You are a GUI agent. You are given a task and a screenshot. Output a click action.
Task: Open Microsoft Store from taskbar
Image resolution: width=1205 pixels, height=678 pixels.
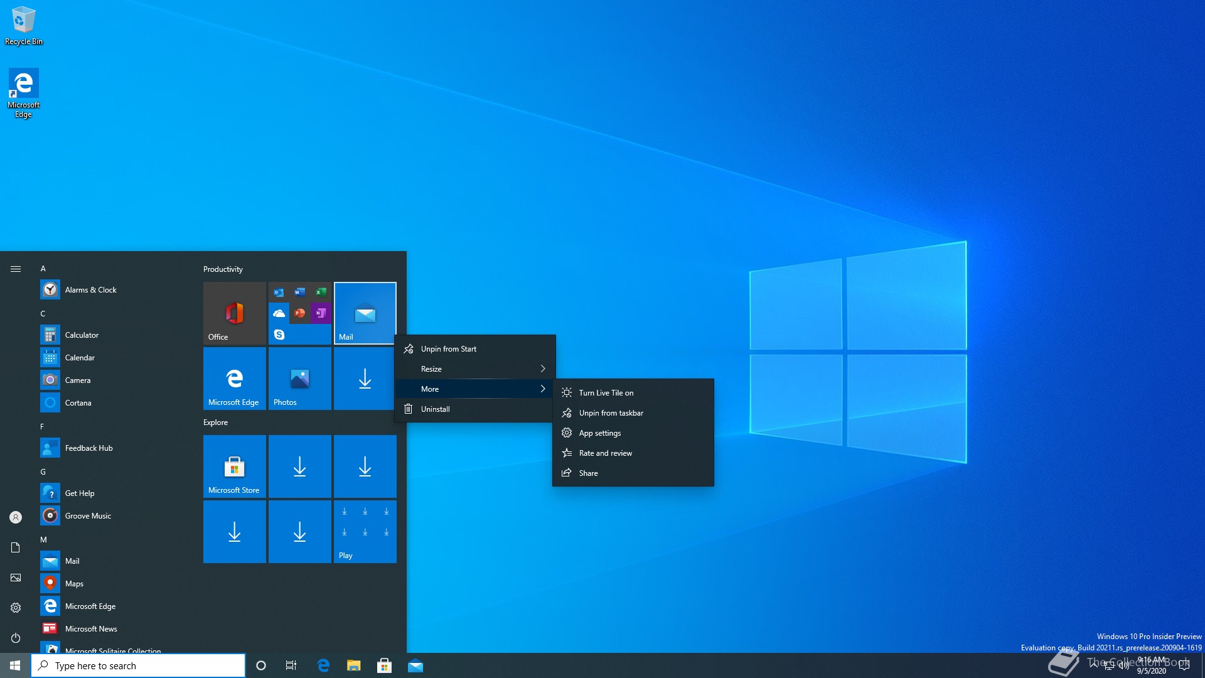click(x=385, y=665)
